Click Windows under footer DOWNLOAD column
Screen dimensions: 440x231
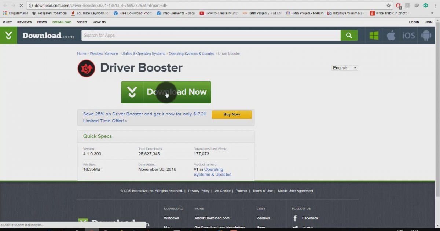click(172, 218)
